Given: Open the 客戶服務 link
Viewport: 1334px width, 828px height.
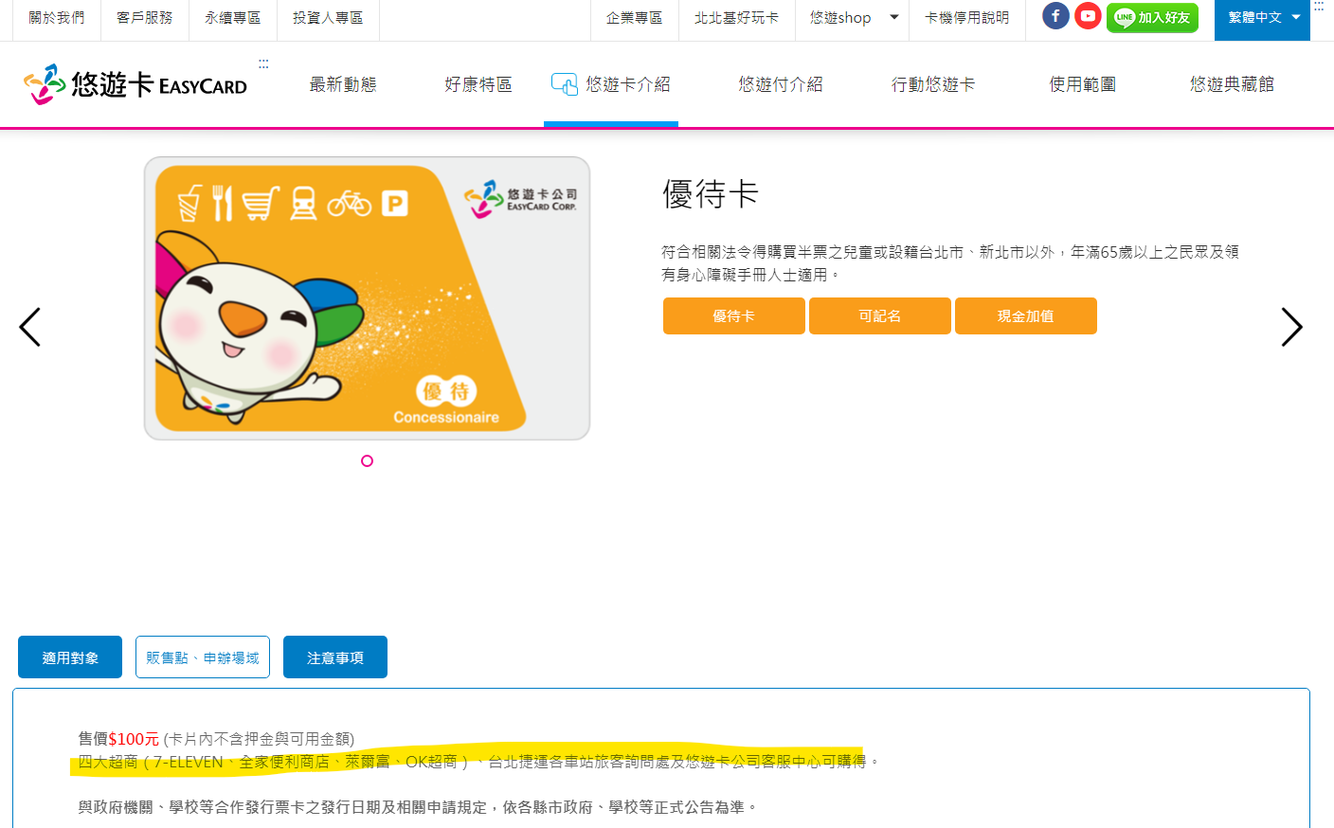Looking at the screenshot, I should pos(145,18).
